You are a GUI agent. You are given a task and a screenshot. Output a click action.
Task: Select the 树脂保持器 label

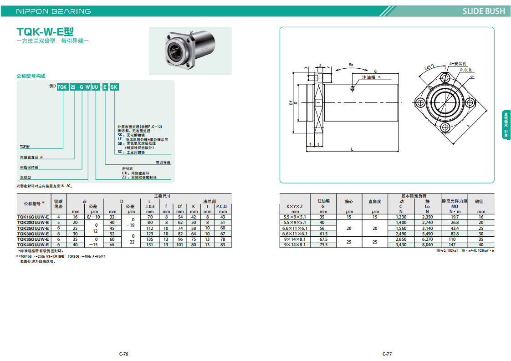(29, 168)
